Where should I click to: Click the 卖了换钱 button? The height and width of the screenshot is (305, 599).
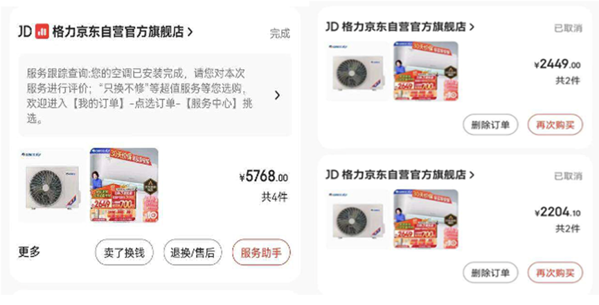tap(124, 252)
